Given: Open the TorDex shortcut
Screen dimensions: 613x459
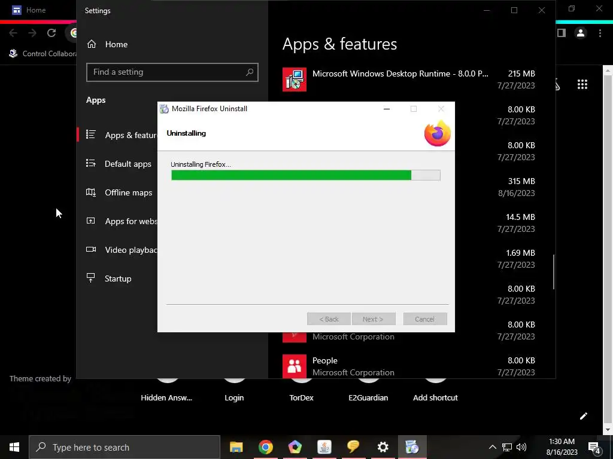Looking at the screenshot, I should [x=302, y=397].
